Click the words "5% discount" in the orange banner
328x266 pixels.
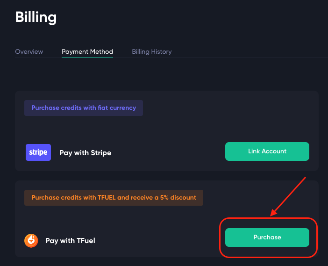click(178, 198)
